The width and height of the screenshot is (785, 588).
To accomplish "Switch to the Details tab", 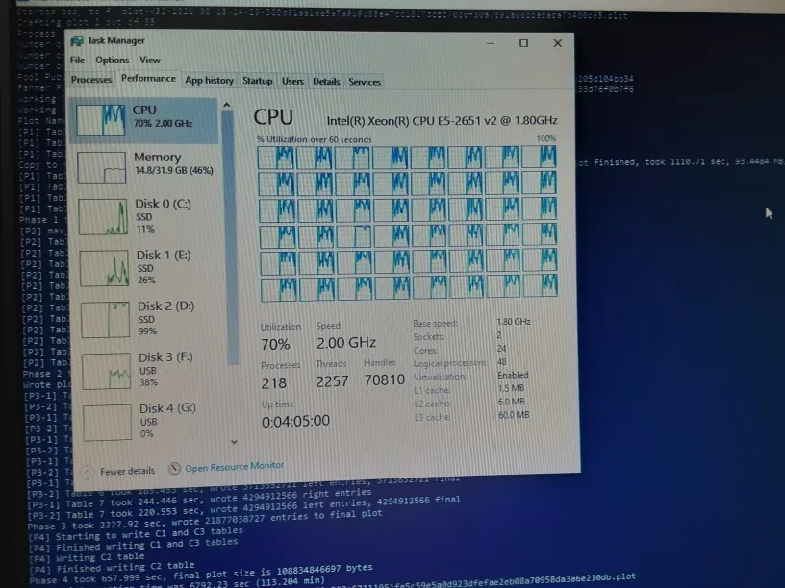I will coord(326,82).
